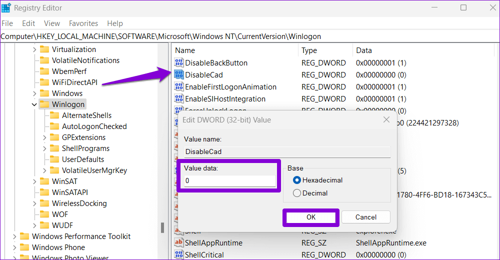500x260 pixels.
Task: Expand the ShellPrograms key
Action: tap(44, 148)
